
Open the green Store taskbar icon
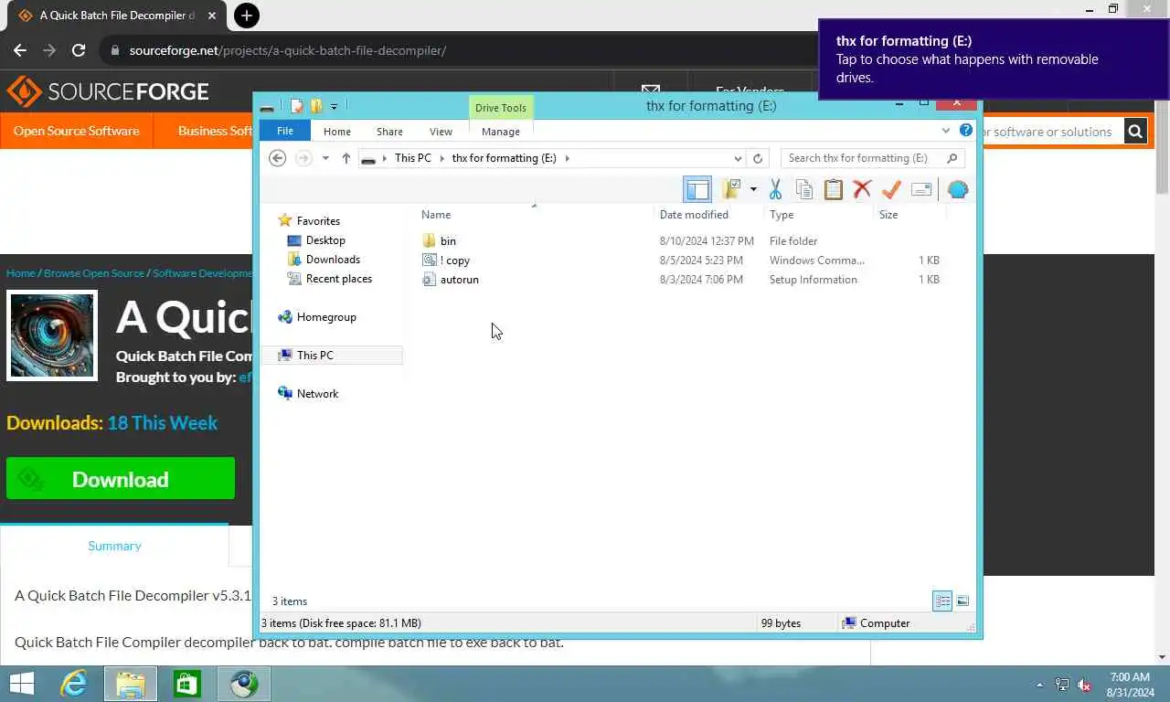point(186,684)
